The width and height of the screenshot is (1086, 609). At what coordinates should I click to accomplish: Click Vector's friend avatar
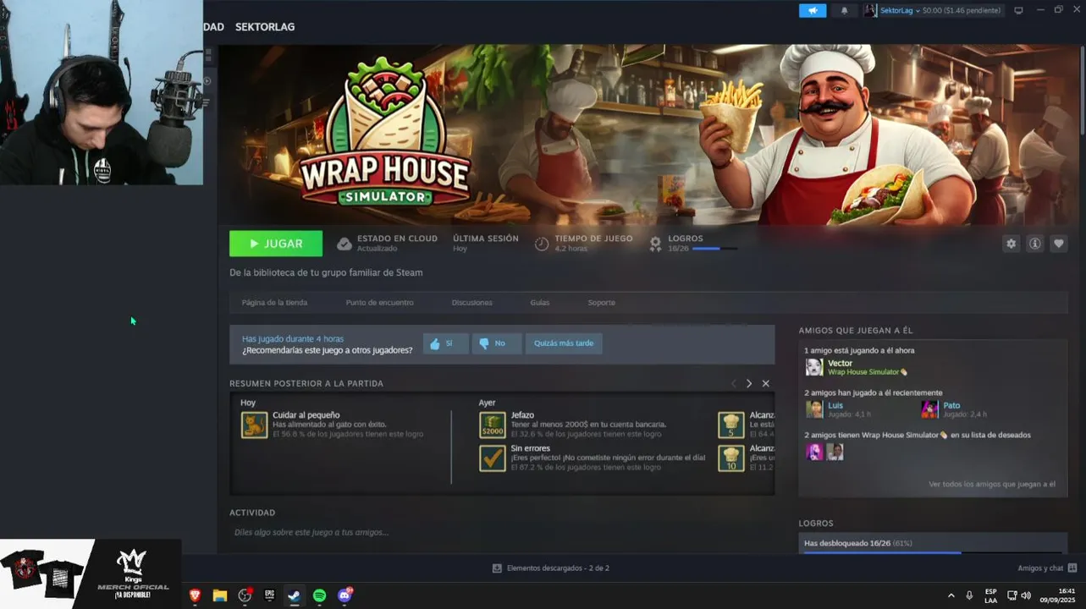click(814, 367)
